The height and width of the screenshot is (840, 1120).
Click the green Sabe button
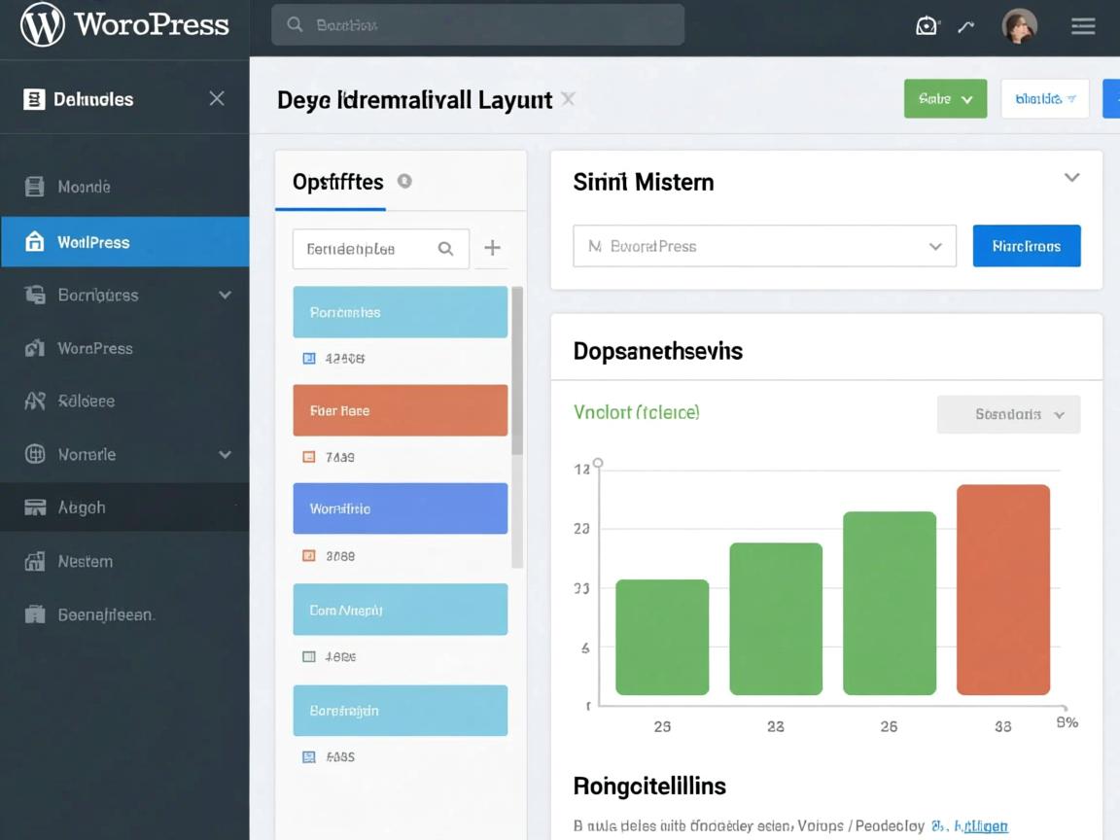pos(945,98)
